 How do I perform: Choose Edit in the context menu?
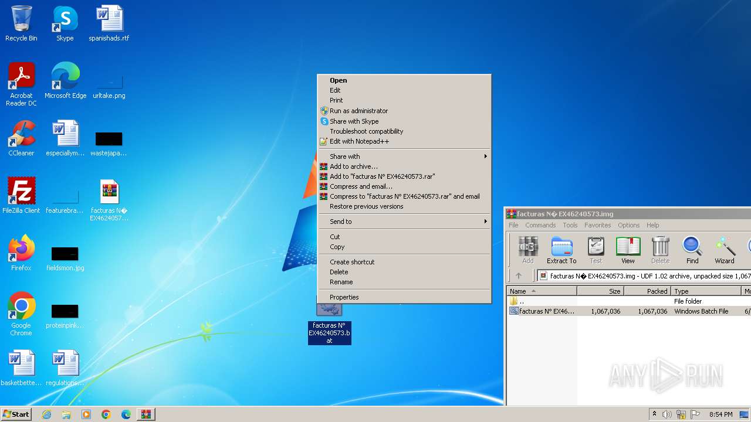pyautogui.click(x=404, y=90)
